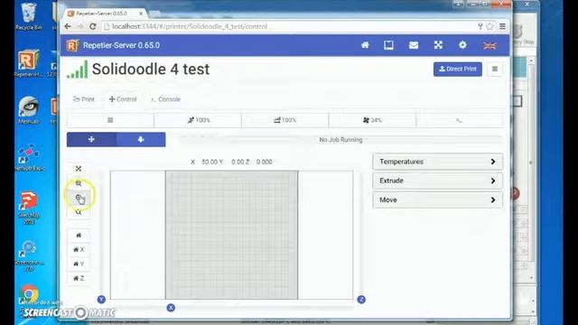Click the Repetier-Server logo

[72, 45]
